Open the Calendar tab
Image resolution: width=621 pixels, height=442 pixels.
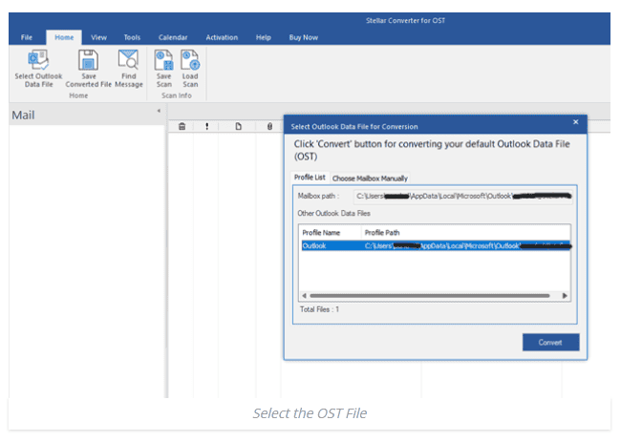click(x=174, y=37)
